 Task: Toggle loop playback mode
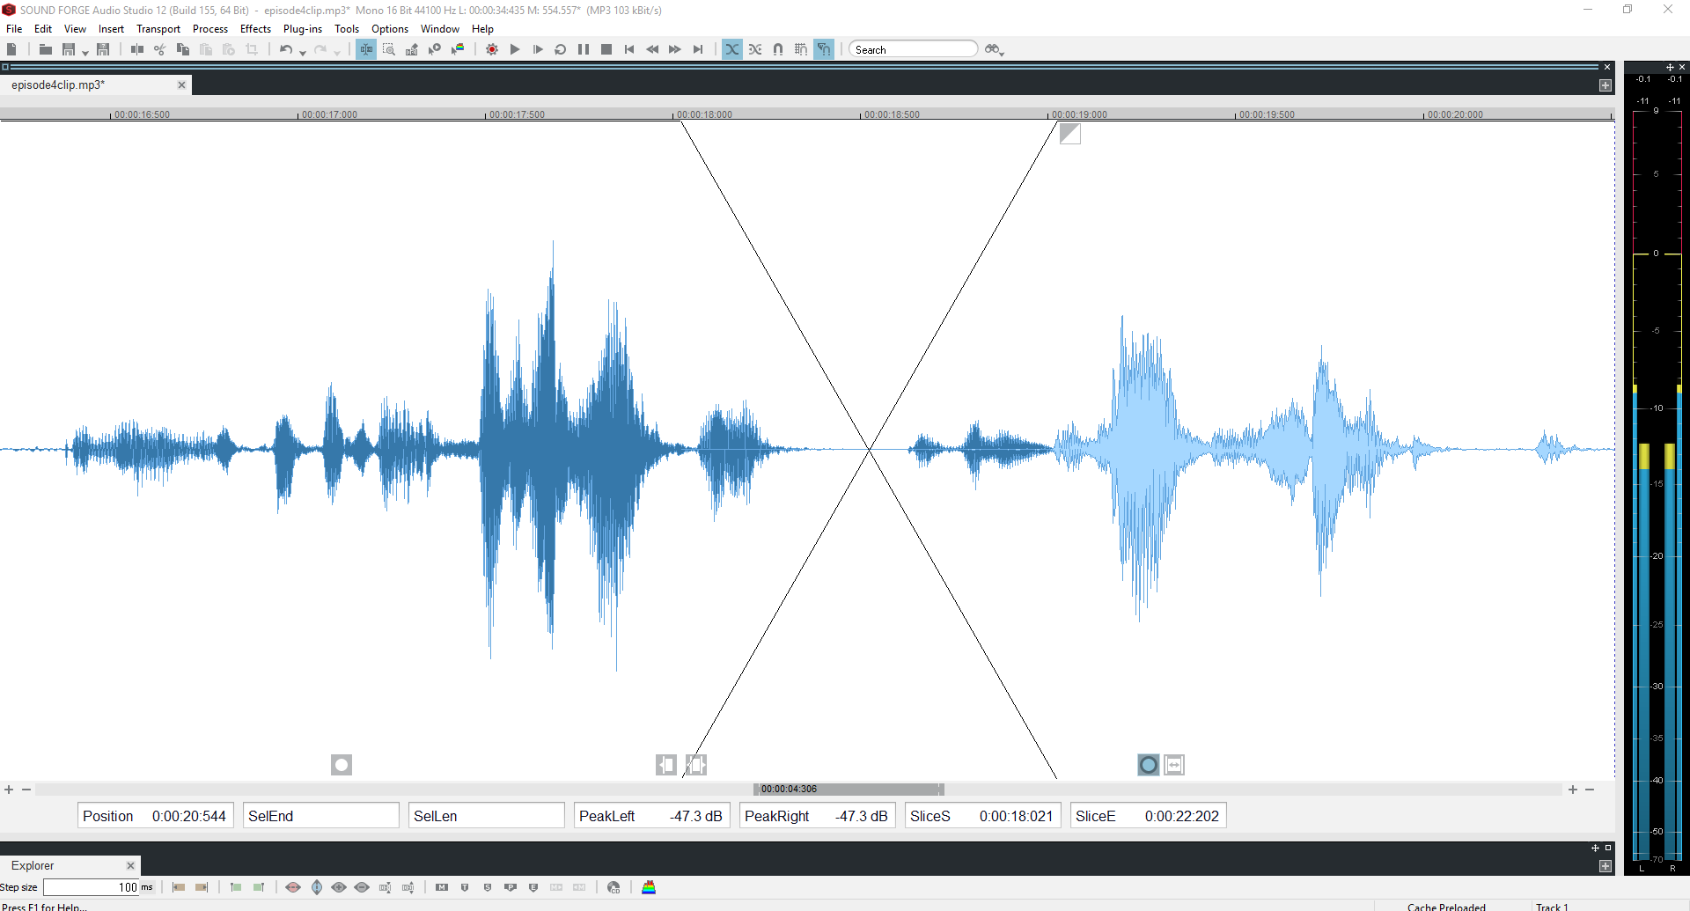pyautogui.click(x=561, y=49)
